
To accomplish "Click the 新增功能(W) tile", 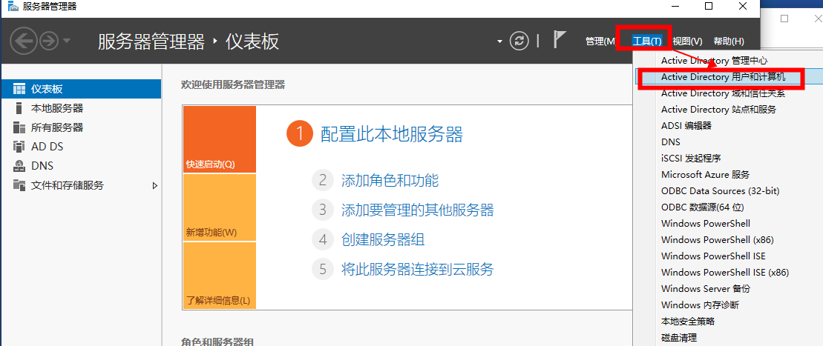I will pos(220,207).
